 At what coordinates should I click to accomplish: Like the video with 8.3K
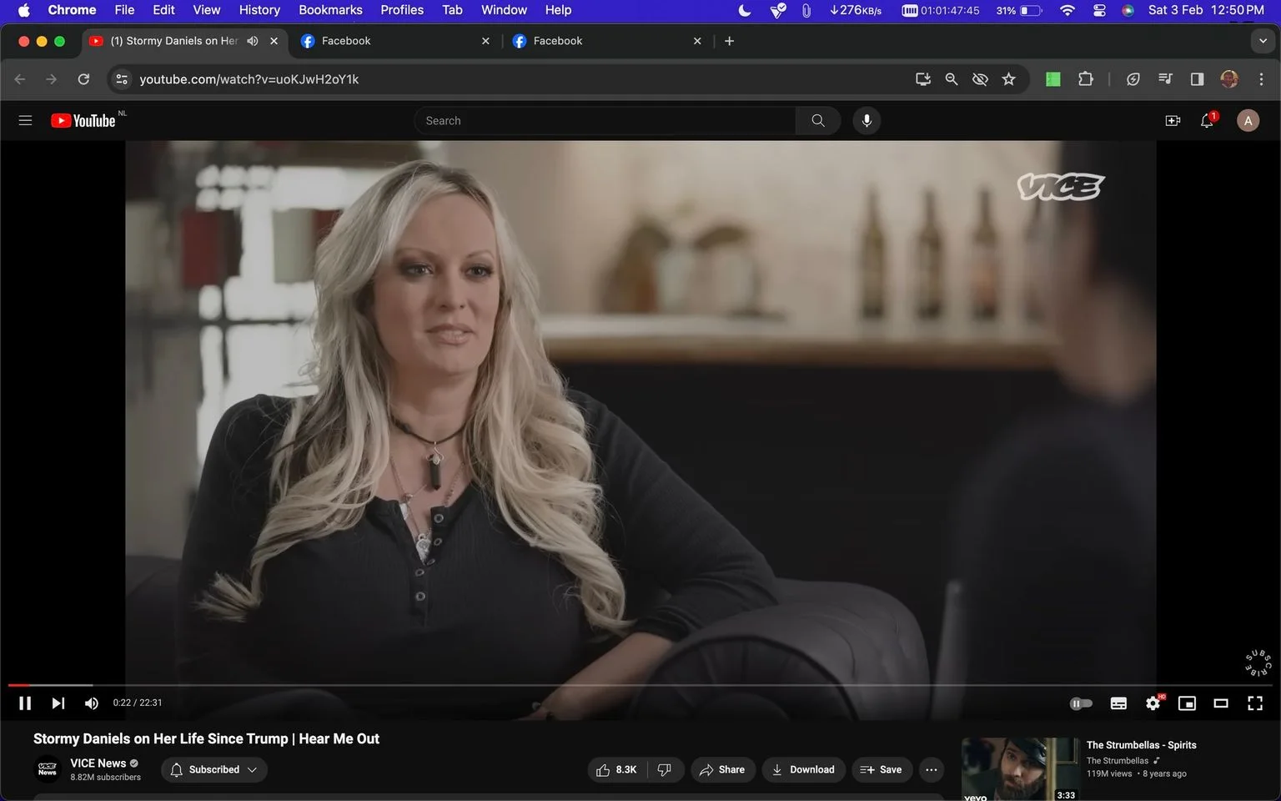pyautogui.click(x=617, y=769)
